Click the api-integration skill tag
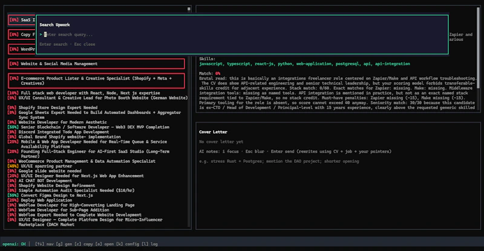This screenshot has width=484, height=251. click(393, 64)
